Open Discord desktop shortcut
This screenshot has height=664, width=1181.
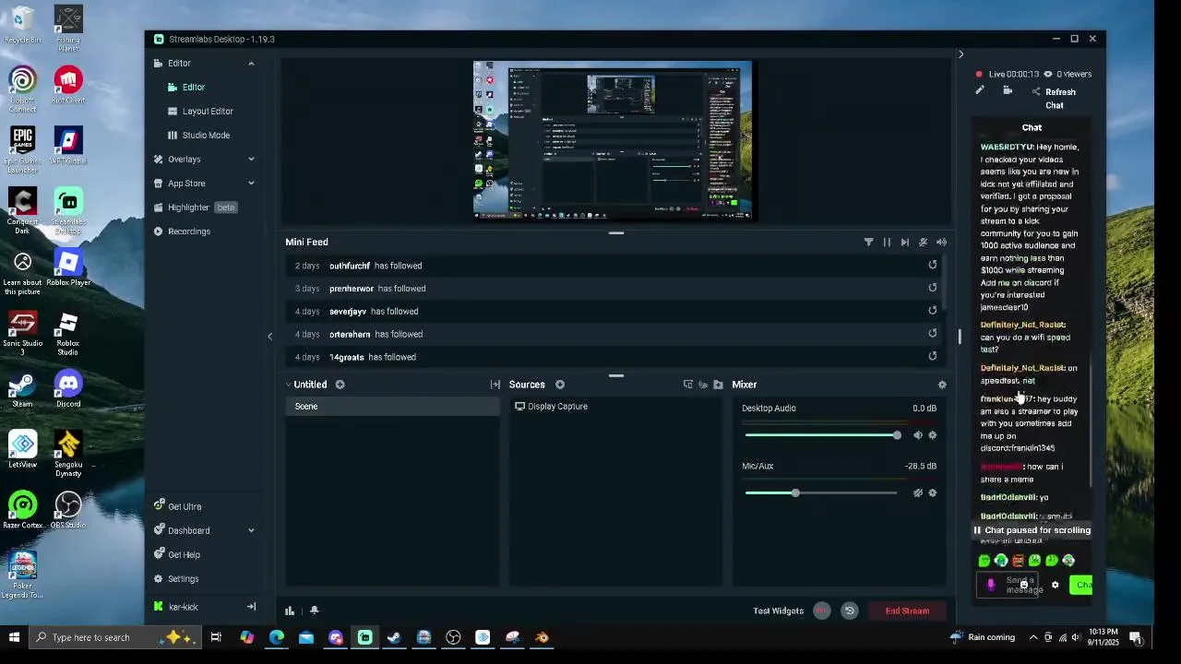[x=67, y=389]
